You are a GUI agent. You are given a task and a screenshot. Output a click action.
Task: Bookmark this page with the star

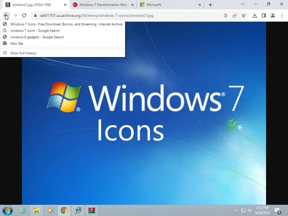pyautogui.click(x=244, y=16)
